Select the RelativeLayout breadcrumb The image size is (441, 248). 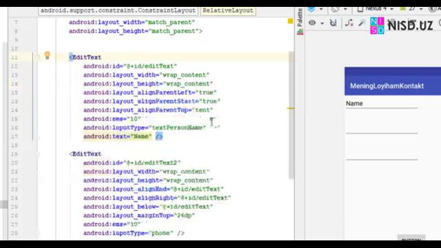click(x=228, y=10)
